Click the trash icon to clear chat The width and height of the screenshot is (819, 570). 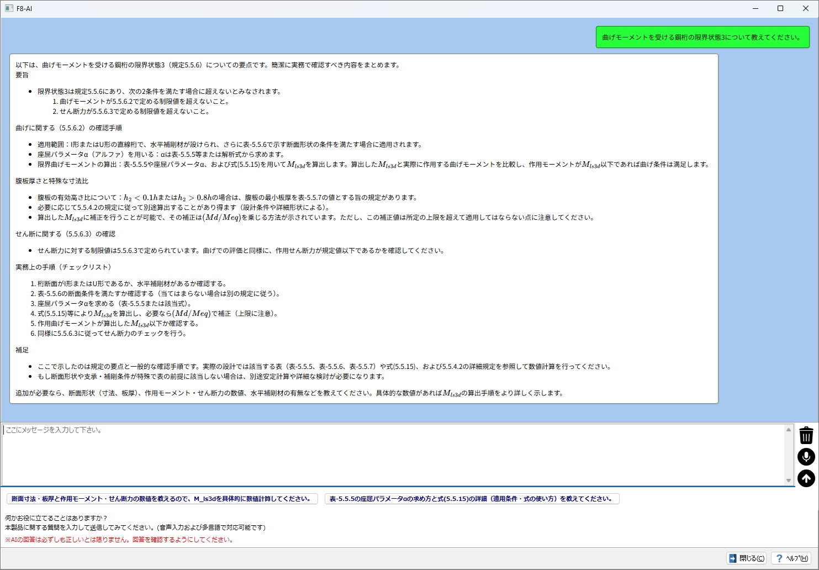point(806,435)
